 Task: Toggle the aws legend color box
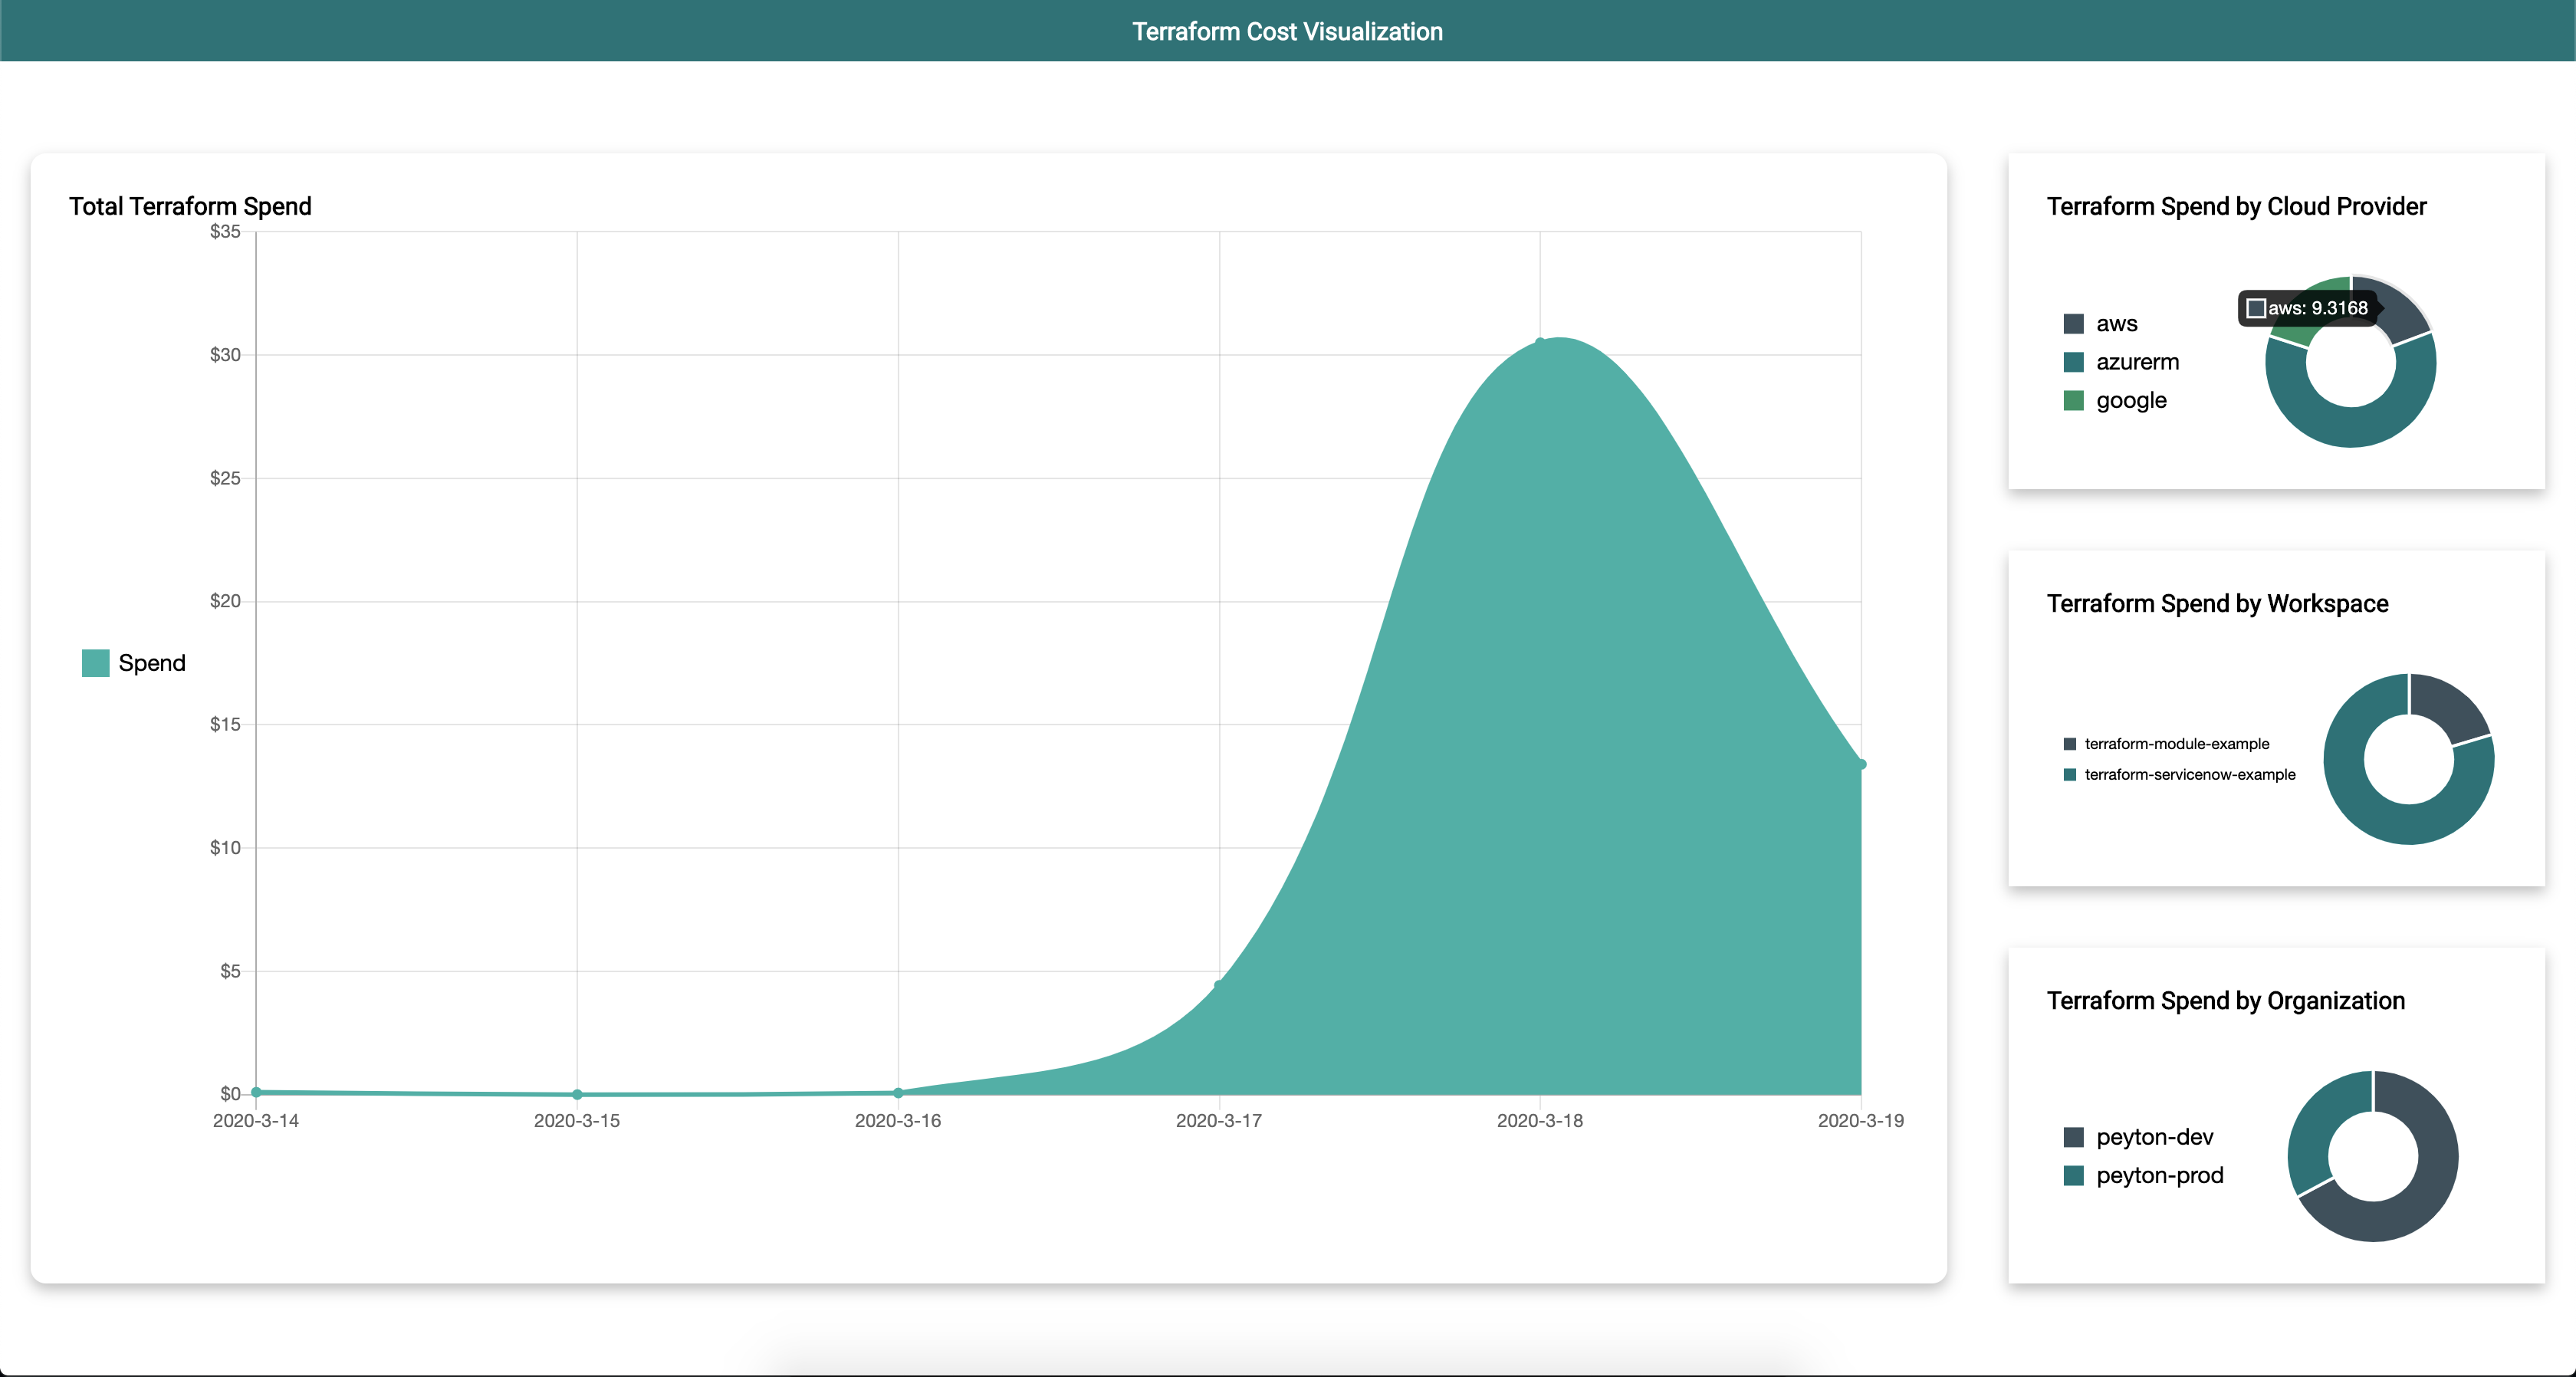click(x=2073, y=324)
